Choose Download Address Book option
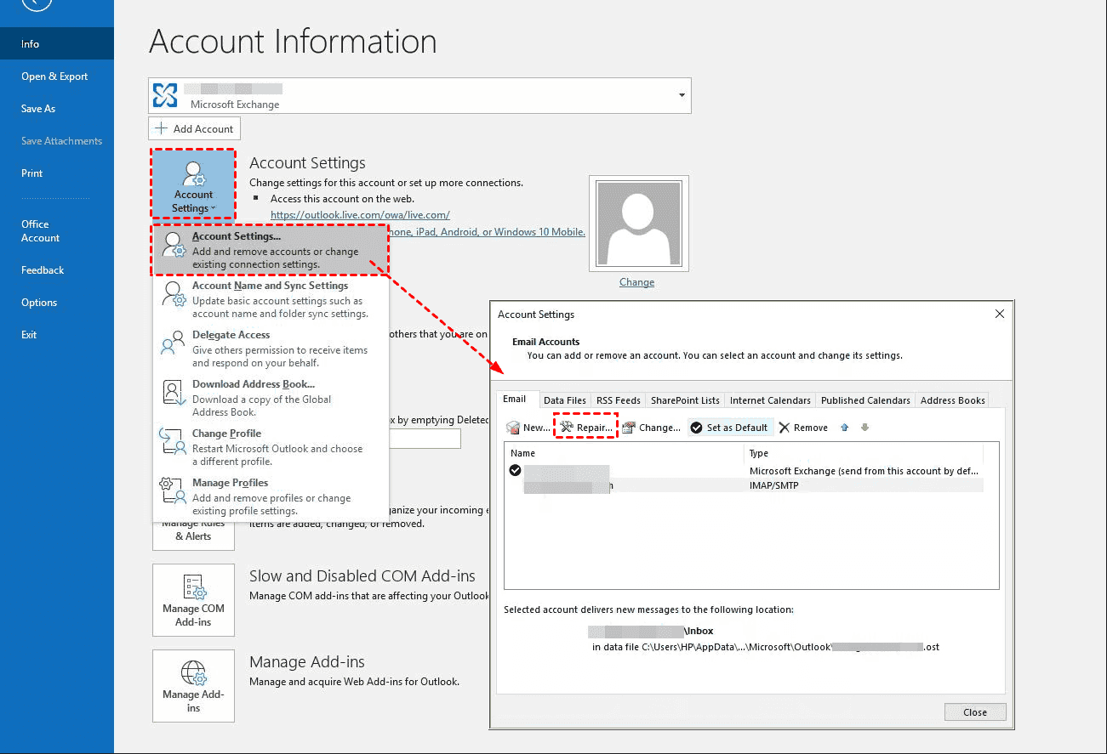The image size is (1107, 754). click(271, 398)
